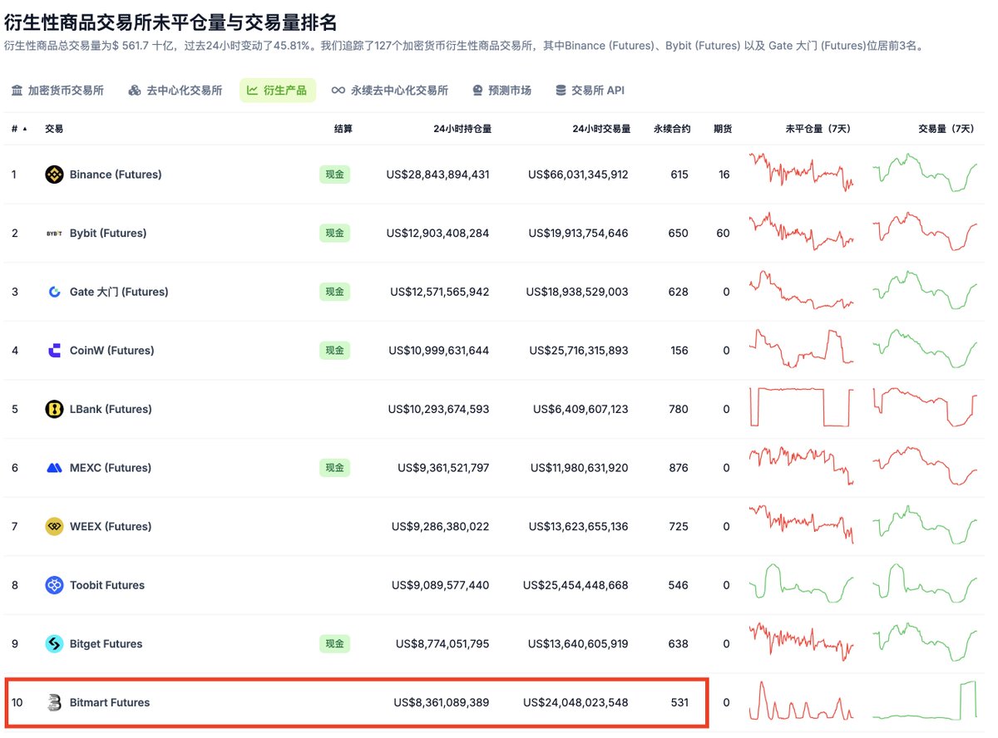
Task: Click the MEXC Futures logo icon
Action: pos(54,468)
